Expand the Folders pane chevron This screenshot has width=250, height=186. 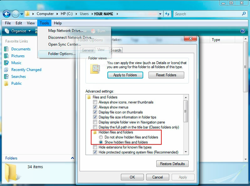click(72, 158)
